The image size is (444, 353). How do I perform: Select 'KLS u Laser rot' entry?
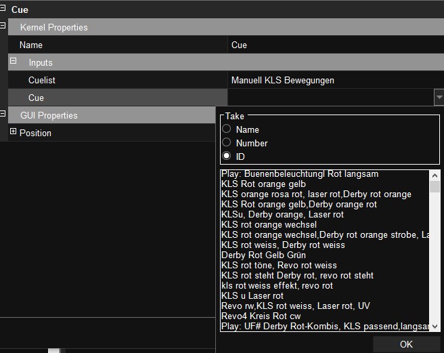coord(252,296)
